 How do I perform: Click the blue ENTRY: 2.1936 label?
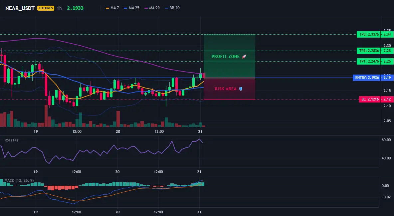pyautogui.click(x=367, y=78)
